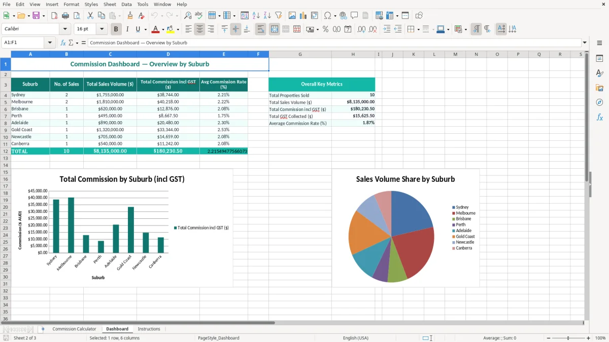Click Add Decimal Place icon

[361, 29]
